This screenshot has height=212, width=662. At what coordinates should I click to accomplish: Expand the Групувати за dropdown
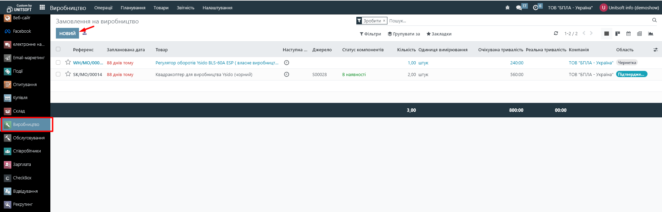click(404, 34)
